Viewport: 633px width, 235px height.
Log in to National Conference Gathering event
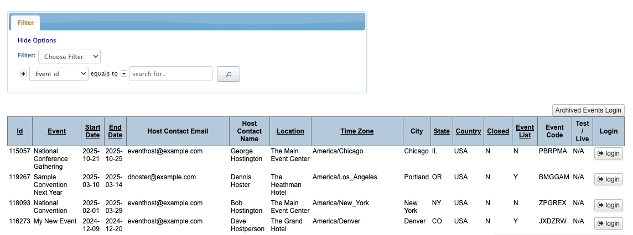pyautogui.click(x=608, y=153)
